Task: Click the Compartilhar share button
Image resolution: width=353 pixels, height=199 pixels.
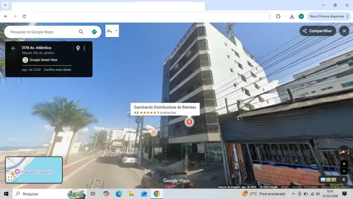Action: point(317,31)
